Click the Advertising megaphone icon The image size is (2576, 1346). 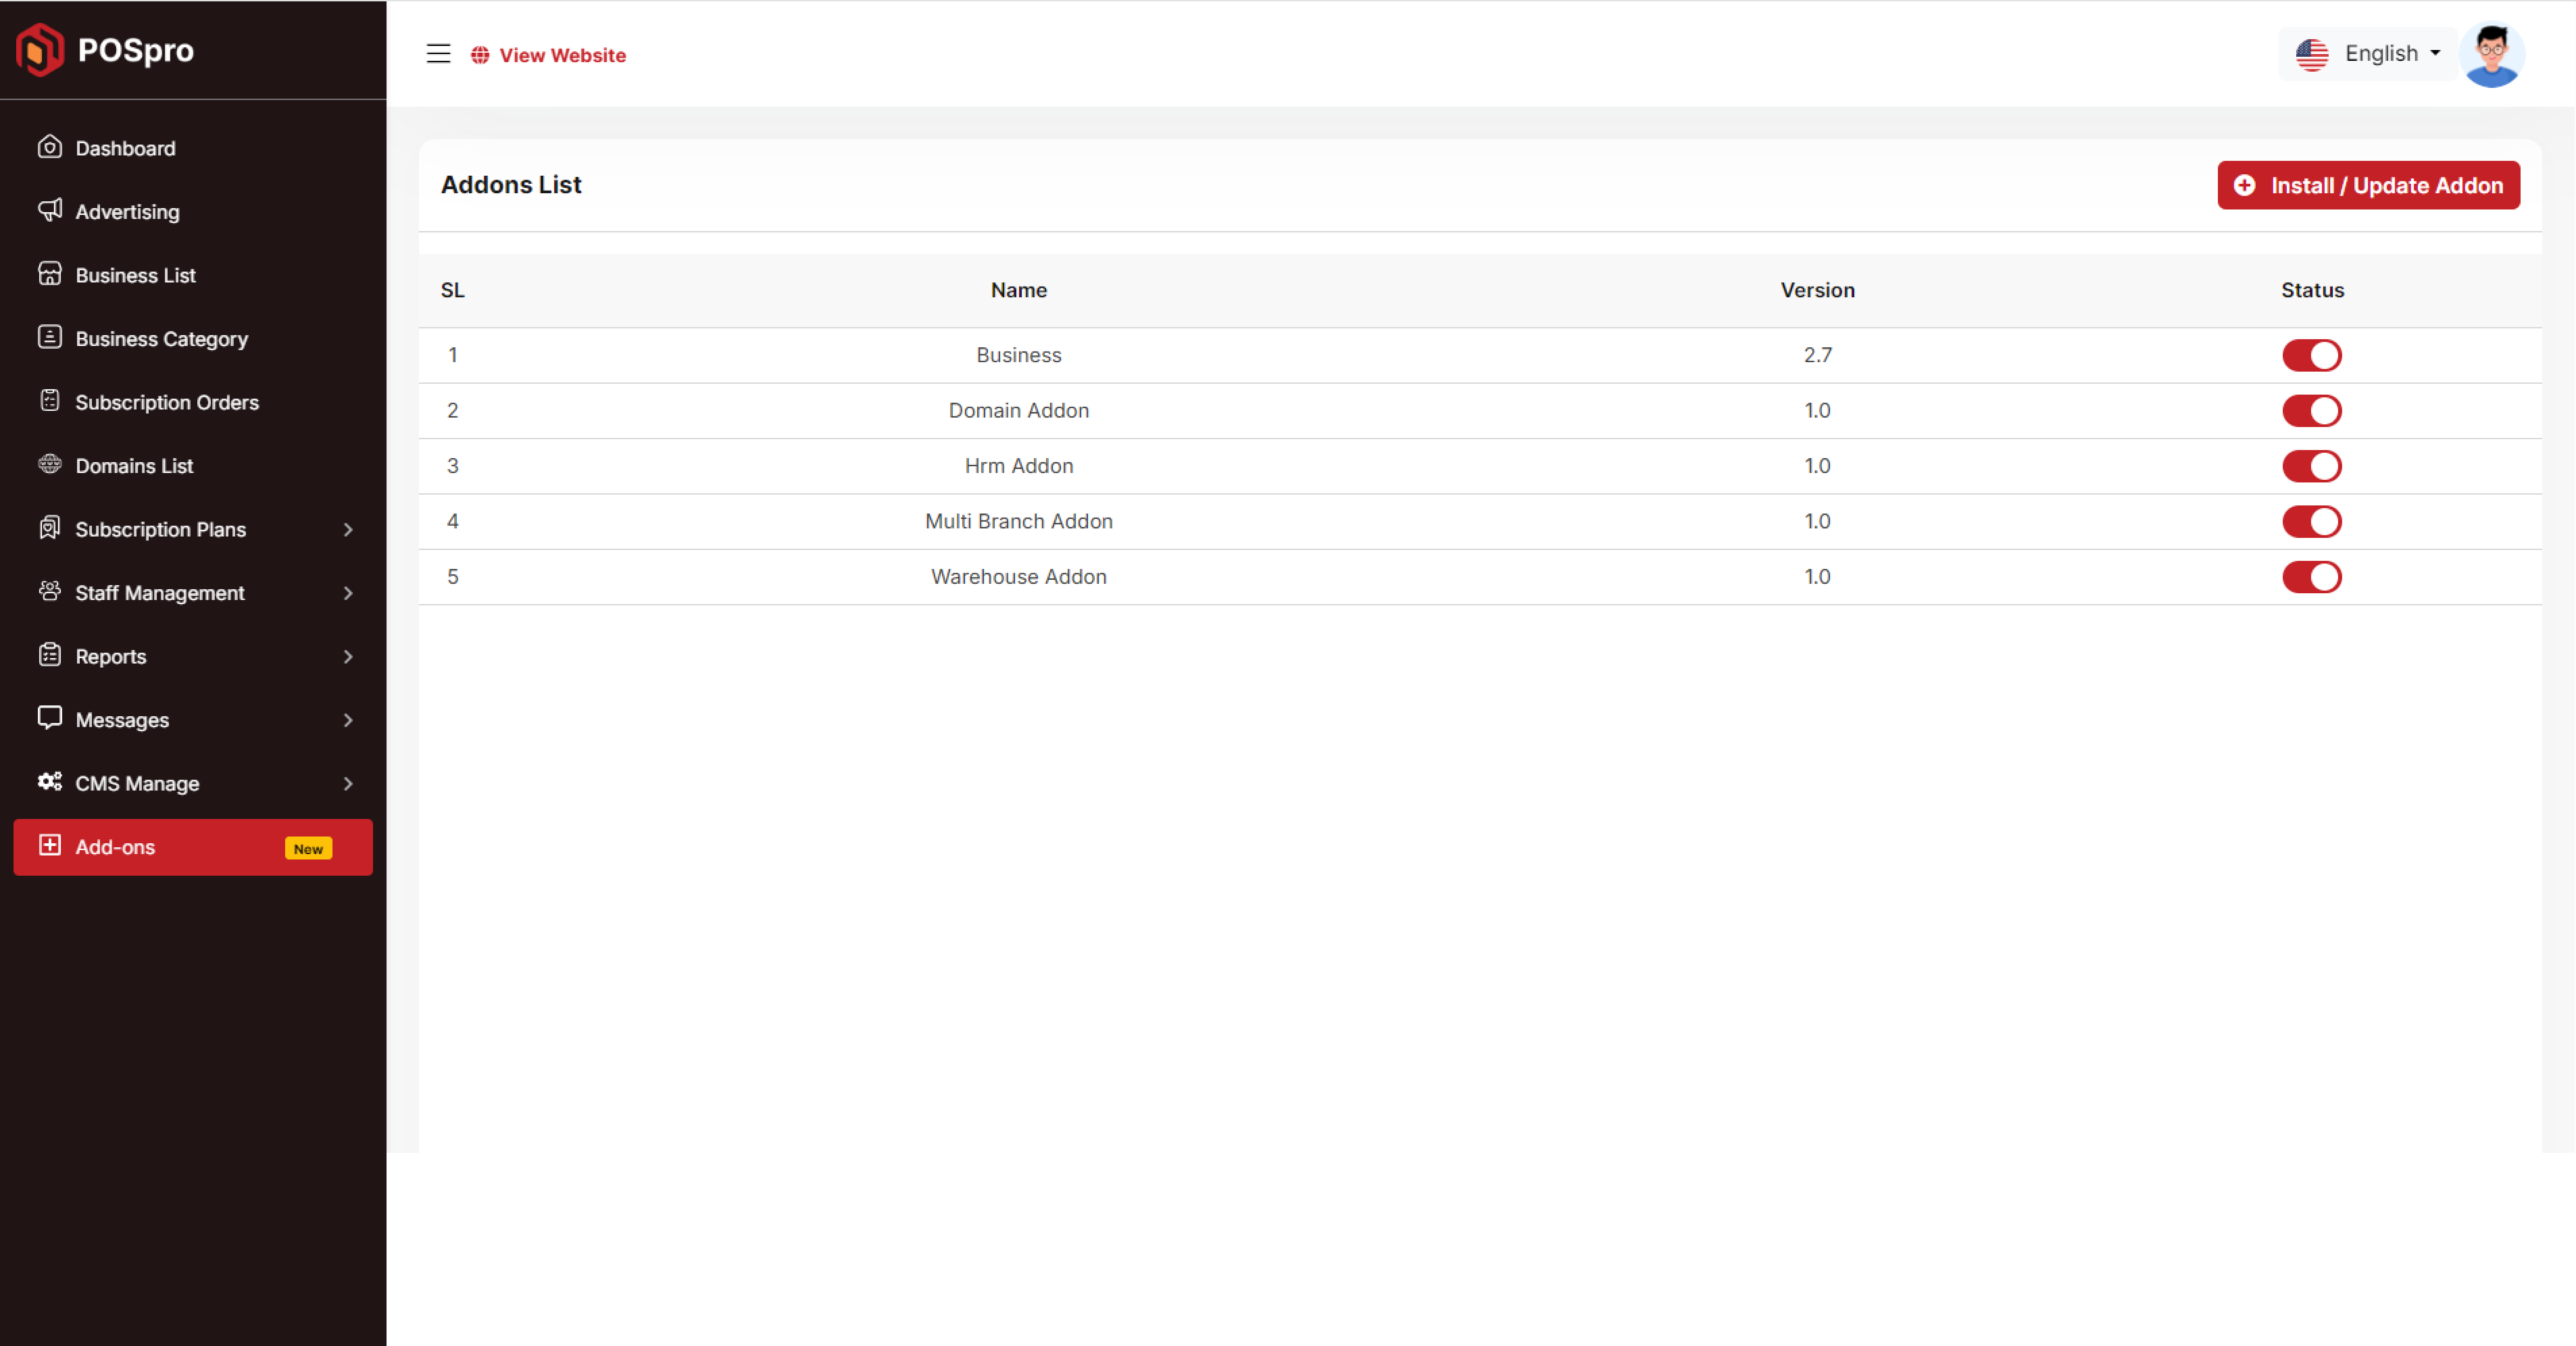coord(50,210)
